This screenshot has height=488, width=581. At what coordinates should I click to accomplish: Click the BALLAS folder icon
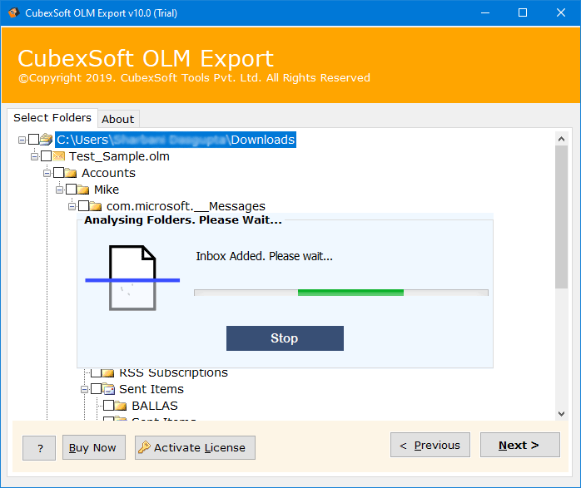point(121,406)
